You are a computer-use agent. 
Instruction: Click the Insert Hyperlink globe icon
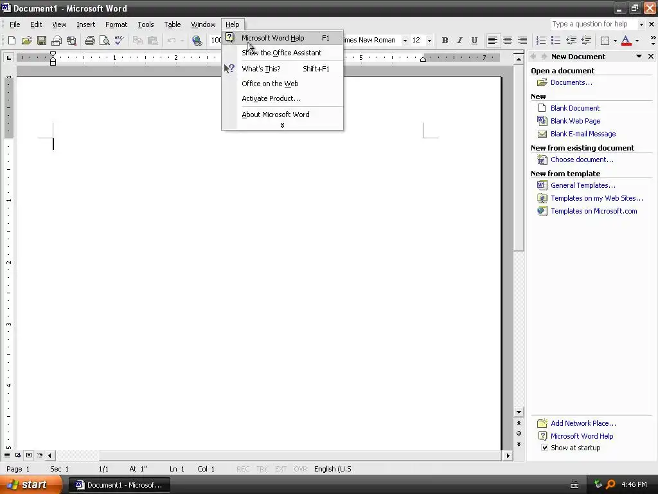pos(197,41)
